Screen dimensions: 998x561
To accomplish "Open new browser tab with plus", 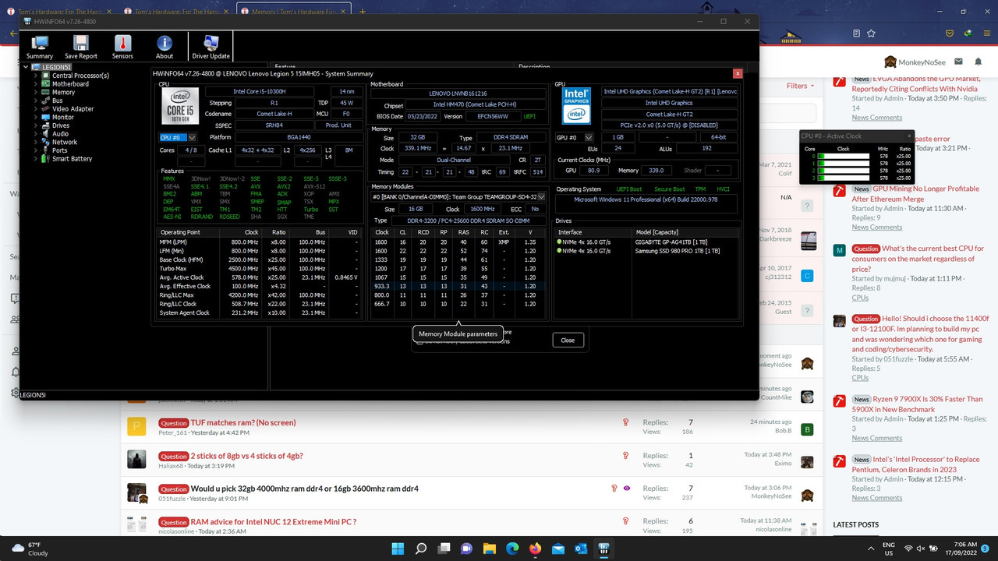I will 362,12.
